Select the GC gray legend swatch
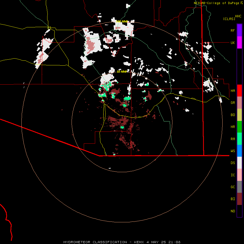This screenshot has height=244, width=244. [239, 187]
